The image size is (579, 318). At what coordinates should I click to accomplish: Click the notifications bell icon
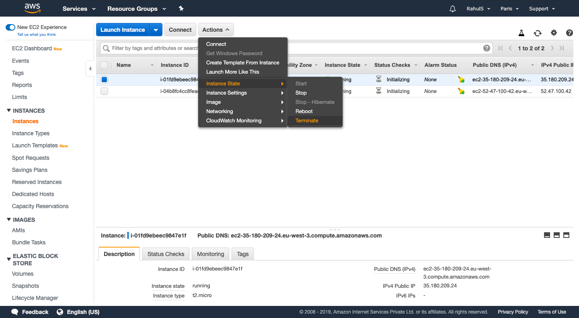pyautogui.click(x=452, y=8)
